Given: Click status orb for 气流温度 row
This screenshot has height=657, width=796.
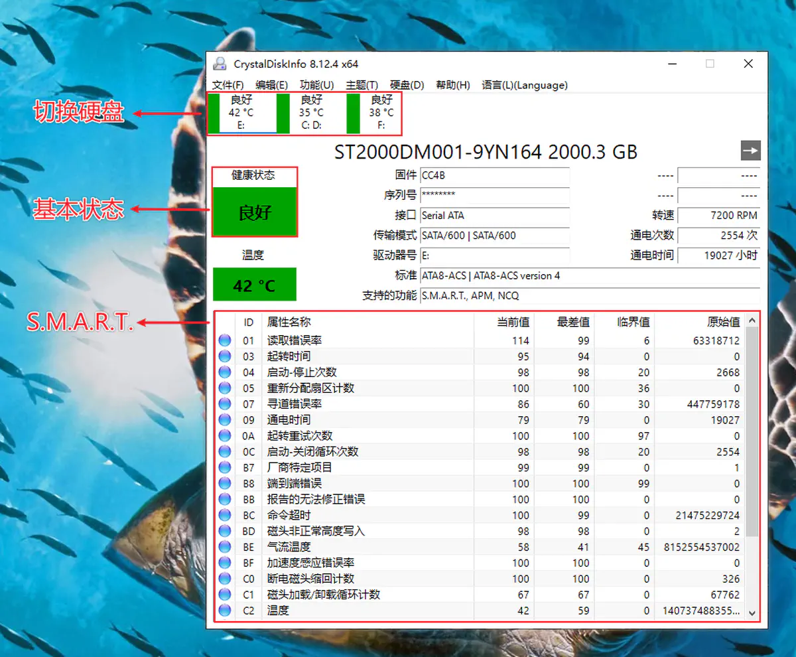Looking at the screenshot, I should pyautogui.click(x=225, y=547).
